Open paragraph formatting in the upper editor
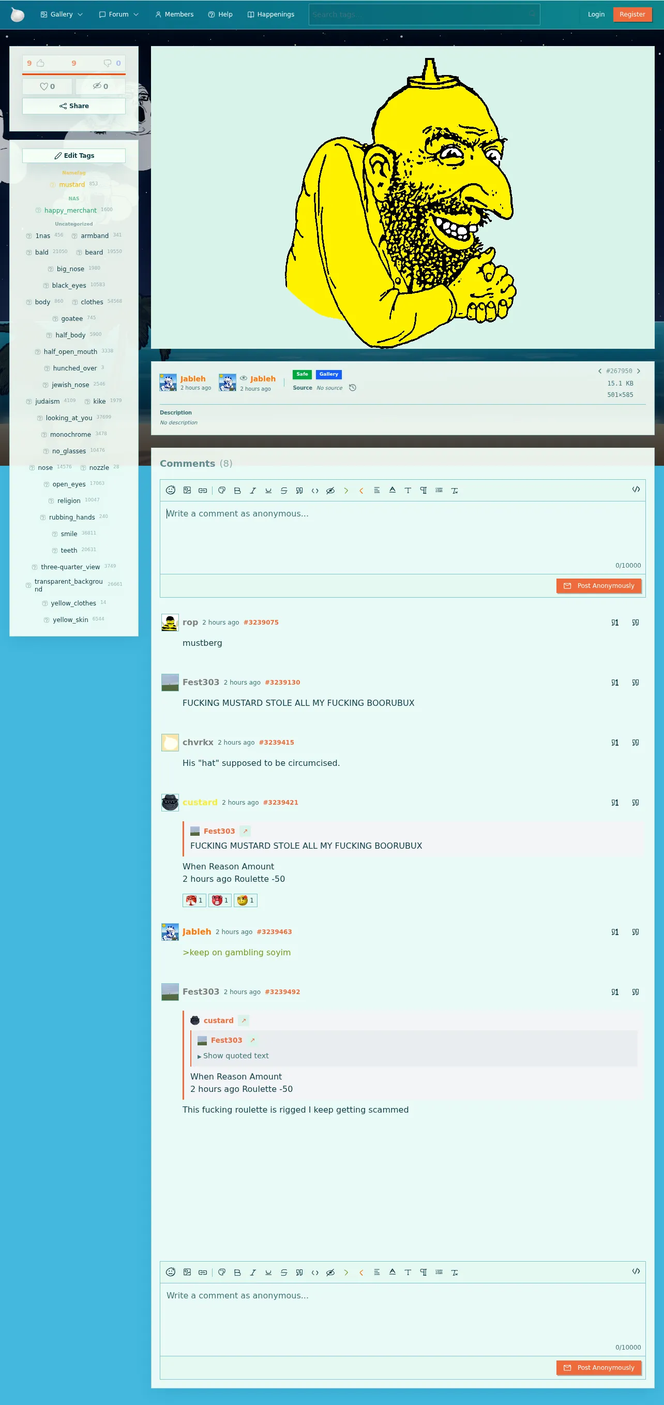 point(424,491)
